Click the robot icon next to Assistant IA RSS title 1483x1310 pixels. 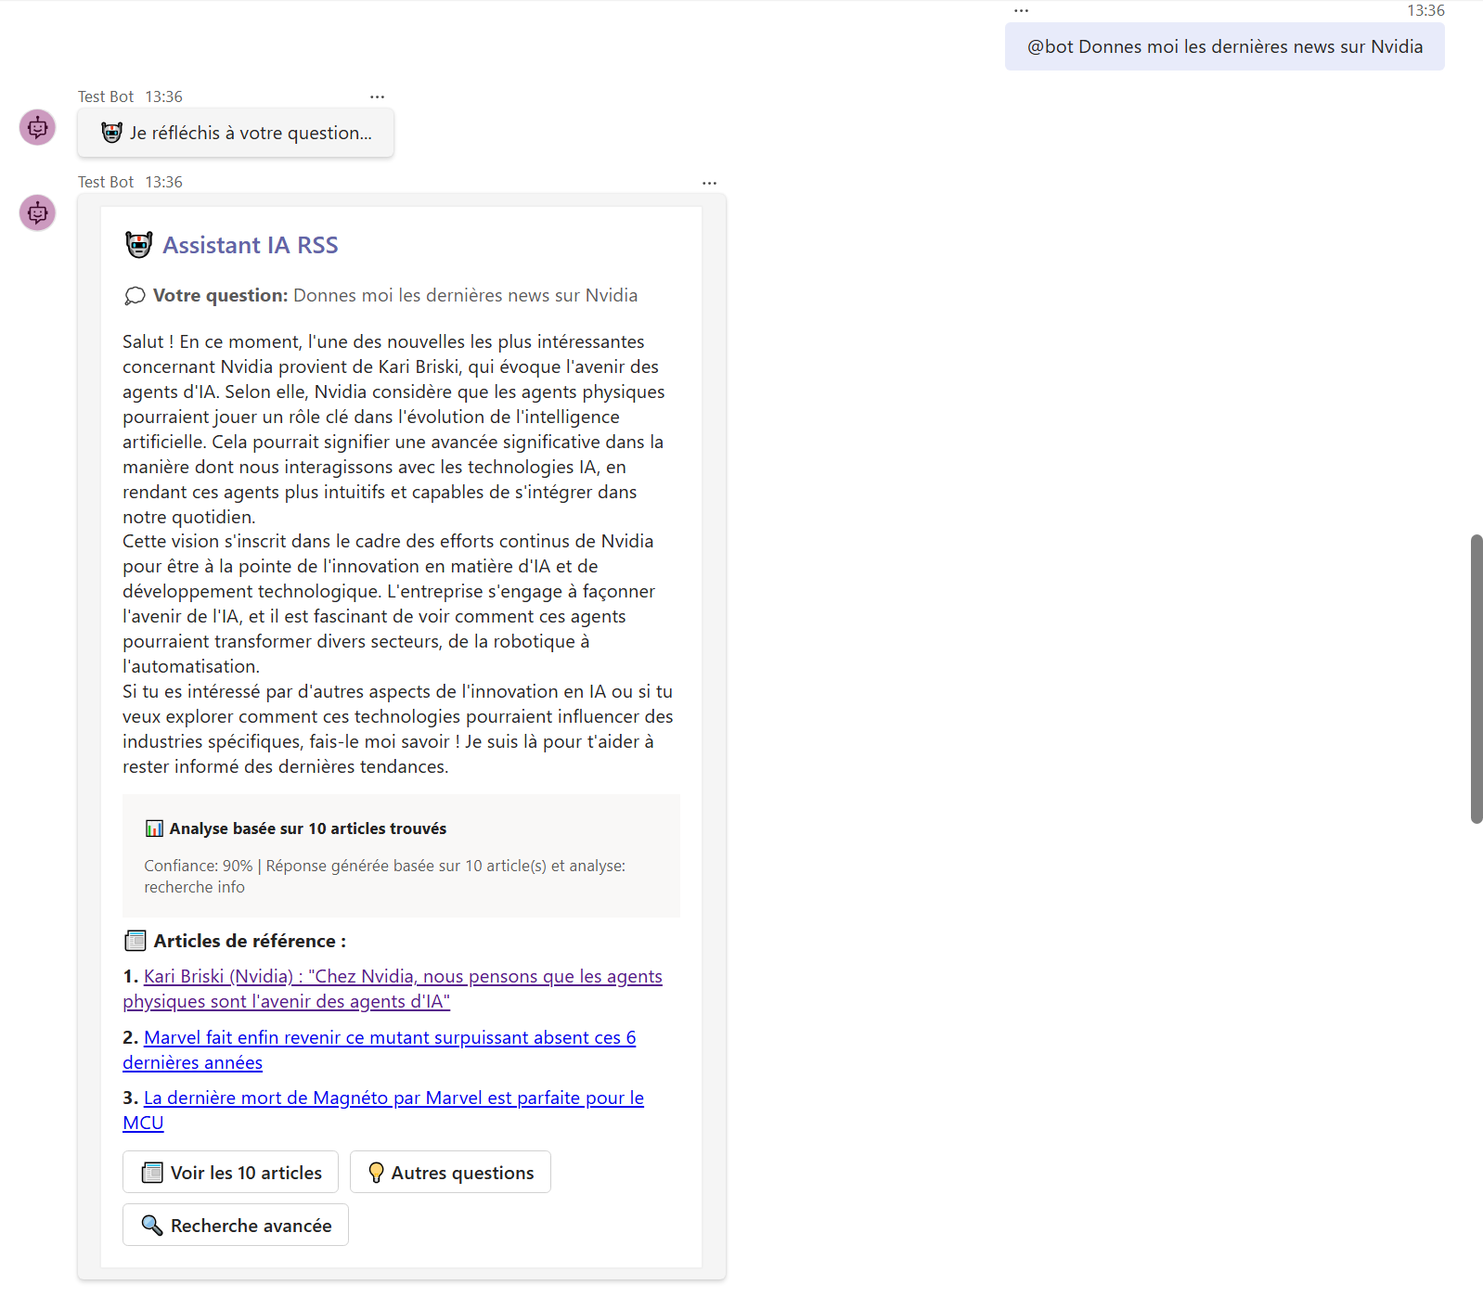(x=138, y=245)
